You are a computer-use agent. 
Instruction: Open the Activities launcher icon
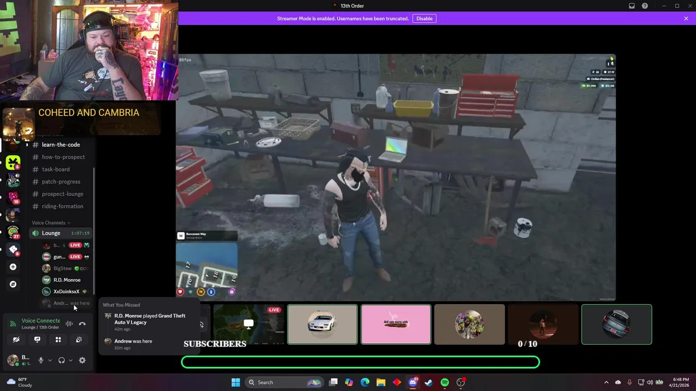(x=58, y=339)
